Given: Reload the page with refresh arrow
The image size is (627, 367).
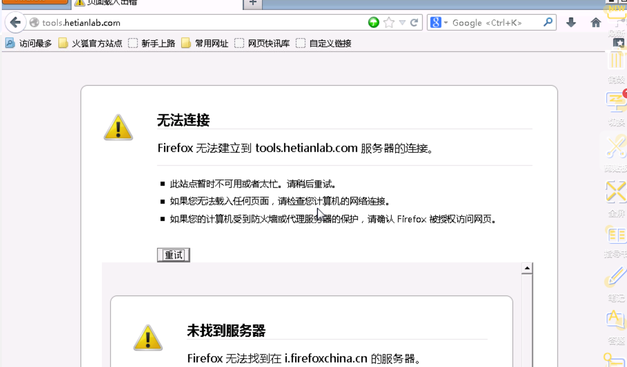Looking at the screenshot, I should pyautogui.click(x=414, y=23).
